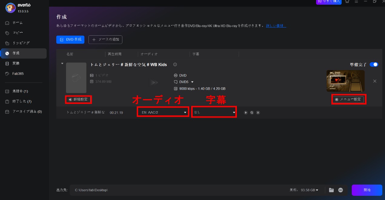385x200 pixels.
Task: Click the オーディオ column header
Action: (x=149, y=54)
